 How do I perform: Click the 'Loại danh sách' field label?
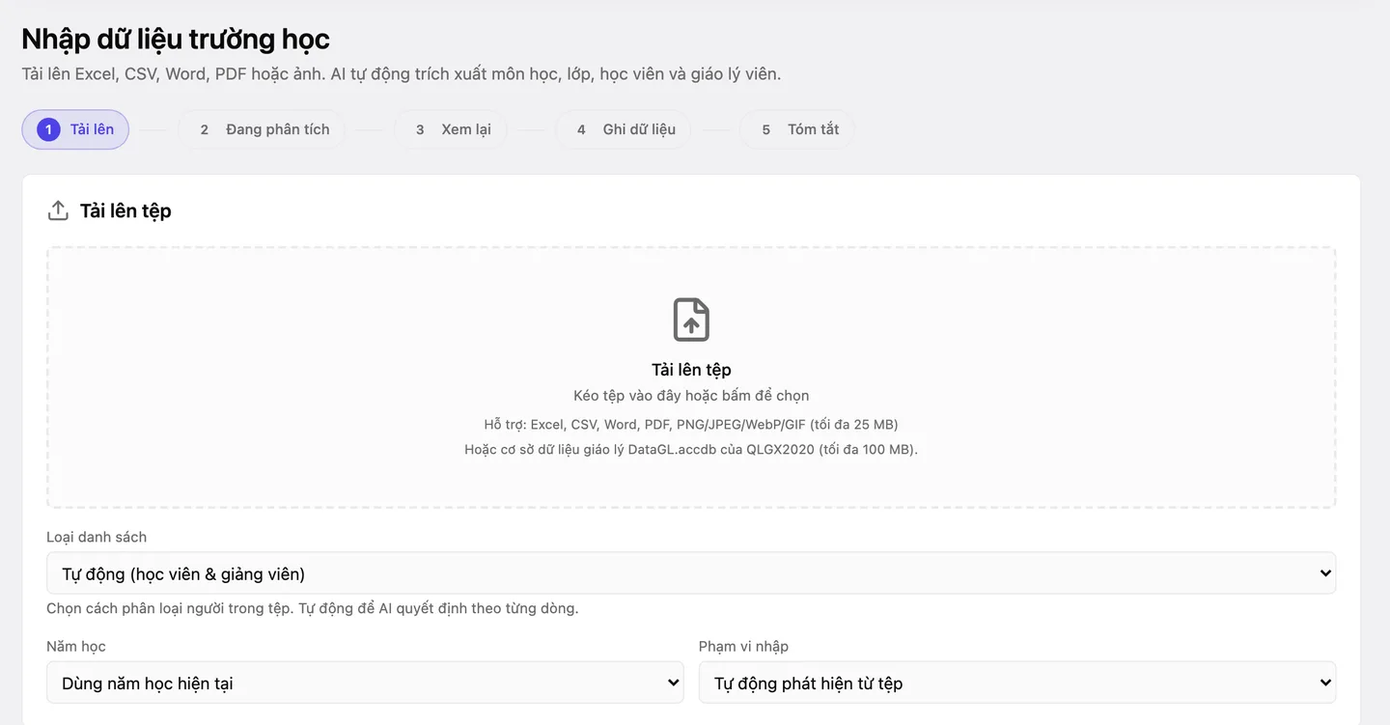pyautogui.click(x=97, y=537)
